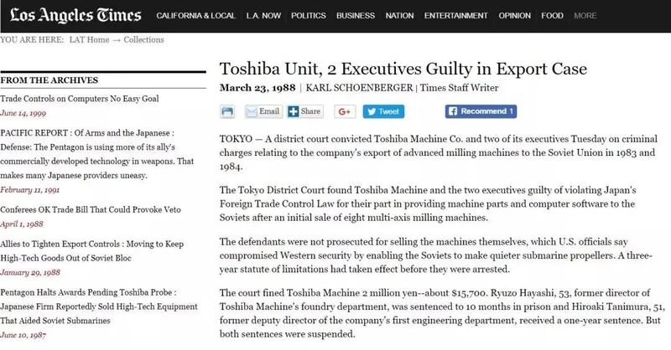Recommend the article on Facebook
This screenshot has height=350, width=671.
481,111
